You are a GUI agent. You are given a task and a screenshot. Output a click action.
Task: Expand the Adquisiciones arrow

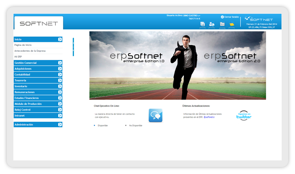click(x=60, y=69)
